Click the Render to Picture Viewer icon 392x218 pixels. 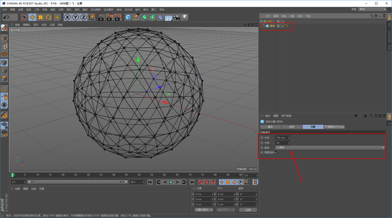[109, 17]
